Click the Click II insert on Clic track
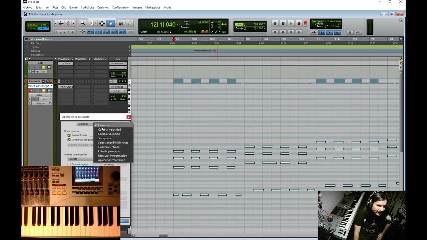Screen dimensions: 427x240 click(66, 63)
